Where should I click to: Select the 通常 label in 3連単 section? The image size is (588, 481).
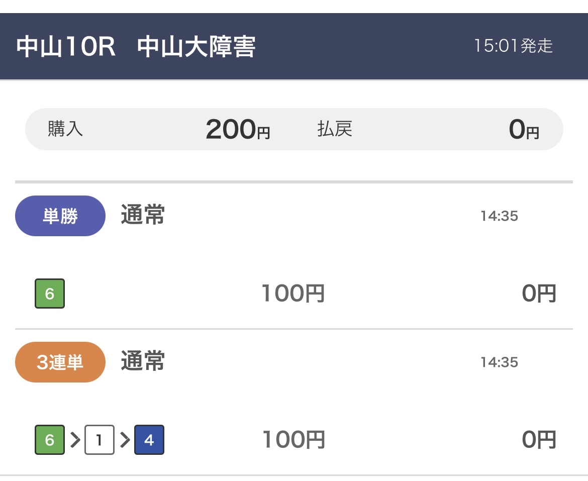coord(143,362)
